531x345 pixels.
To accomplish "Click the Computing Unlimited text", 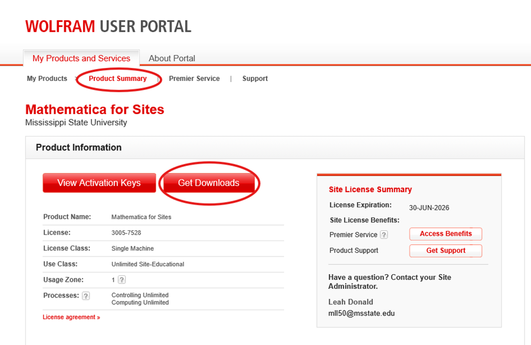I will click(x=140, y=302).
